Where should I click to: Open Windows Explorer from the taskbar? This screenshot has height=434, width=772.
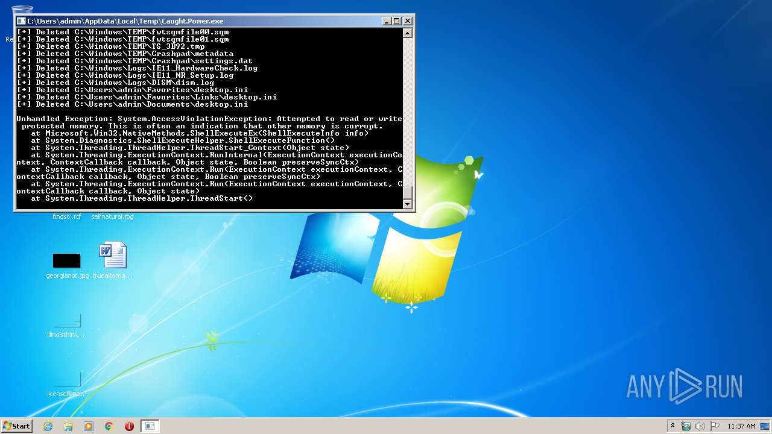click(x=68, y=426)
